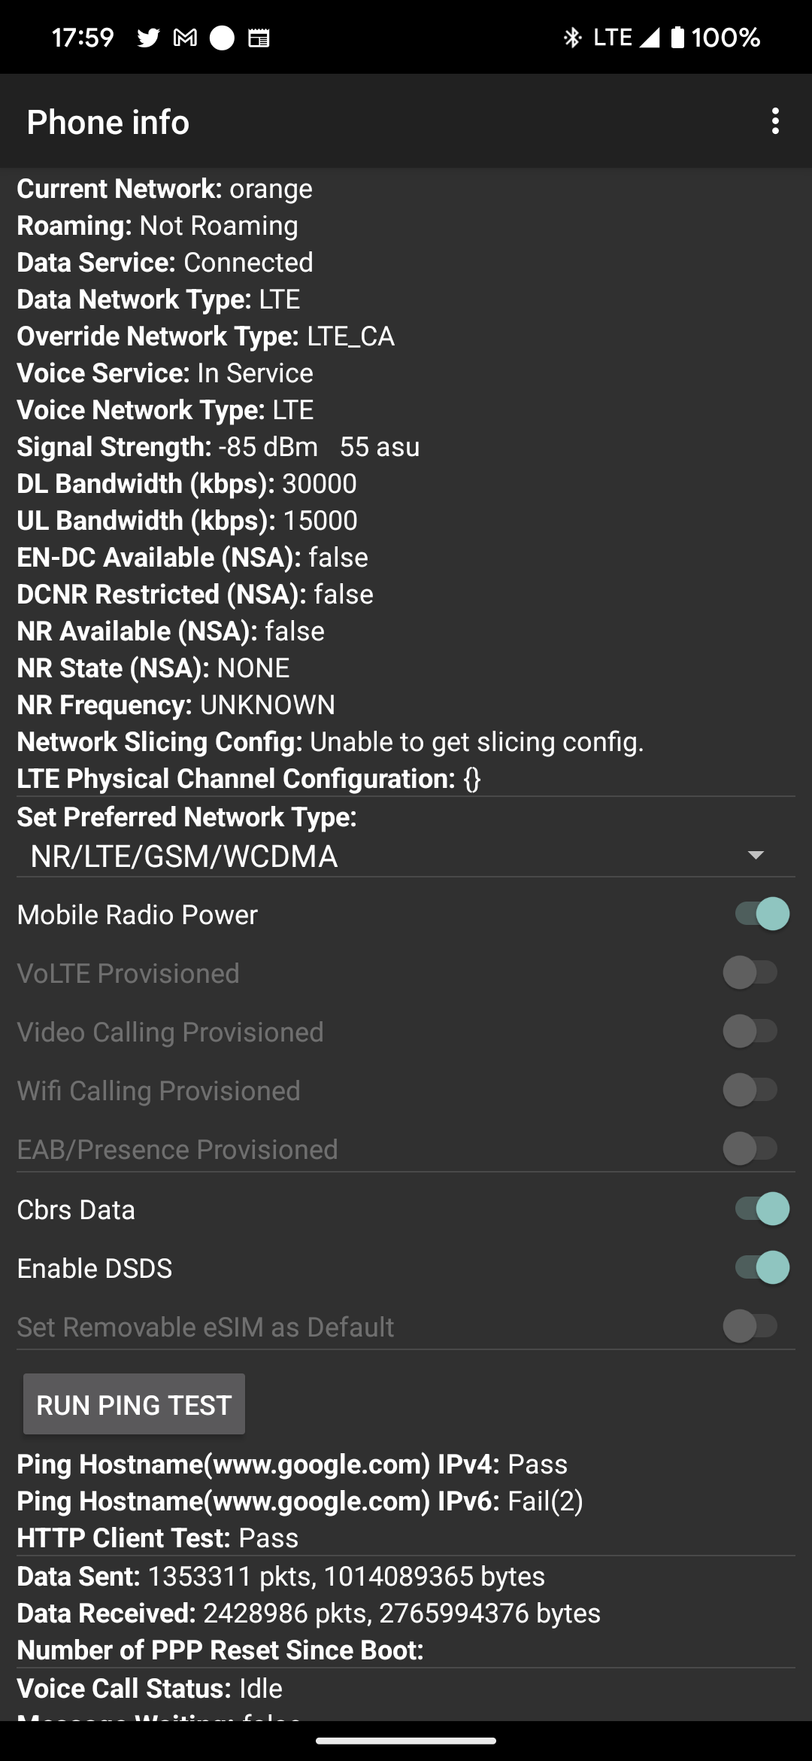Toggle Set Removable eSIM as Default
812x1761 pixels.
pos(750,1327)
